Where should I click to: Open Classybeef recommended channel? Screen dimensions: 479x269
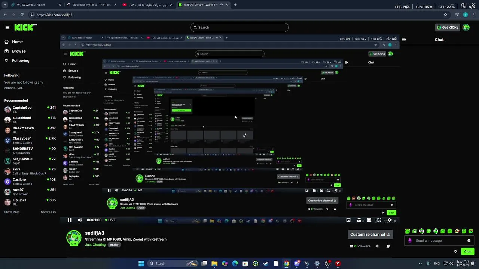tap(30, 140)
